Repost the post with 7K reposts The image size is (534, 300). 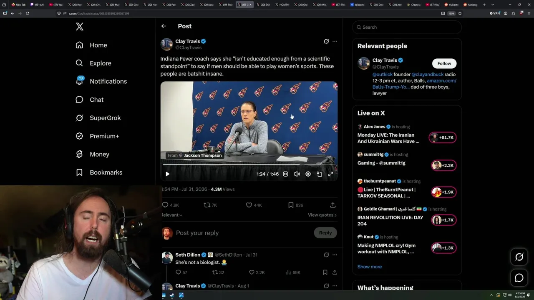210,205
